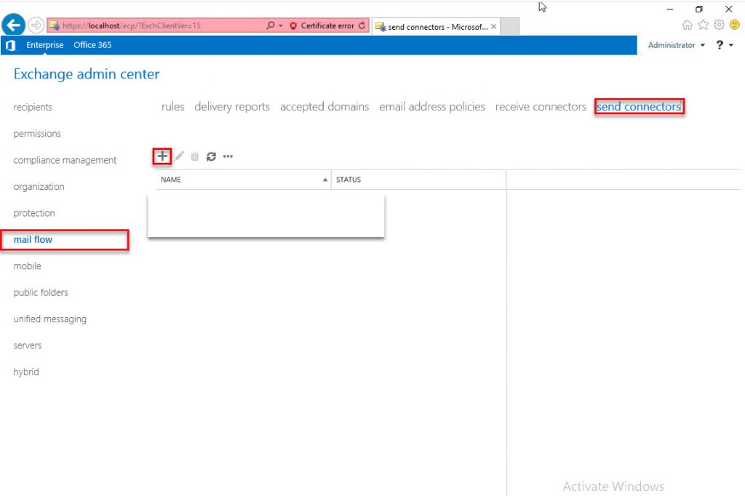Switch to the email address policies tab
This screenshot has height=496, width=745.
tap(432, 107)
